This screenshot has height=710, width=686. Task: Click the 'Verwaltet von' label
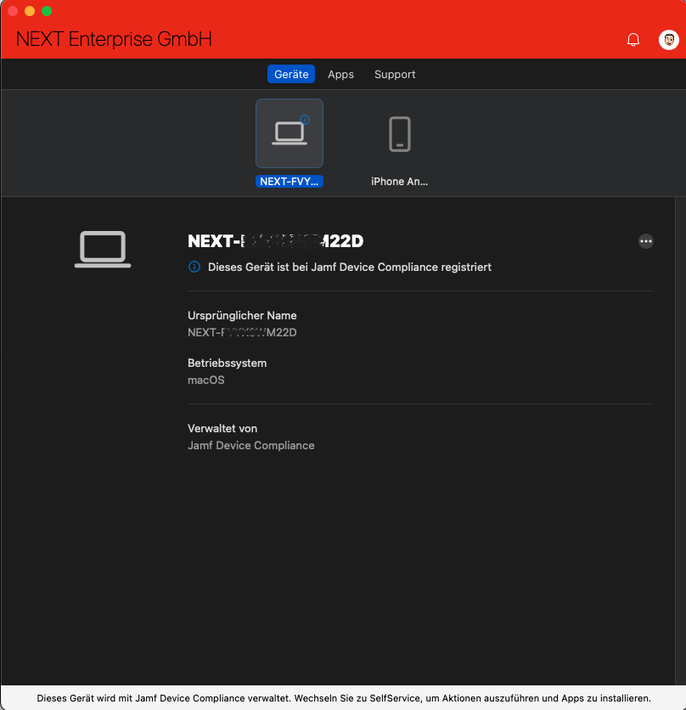(222, 429)
